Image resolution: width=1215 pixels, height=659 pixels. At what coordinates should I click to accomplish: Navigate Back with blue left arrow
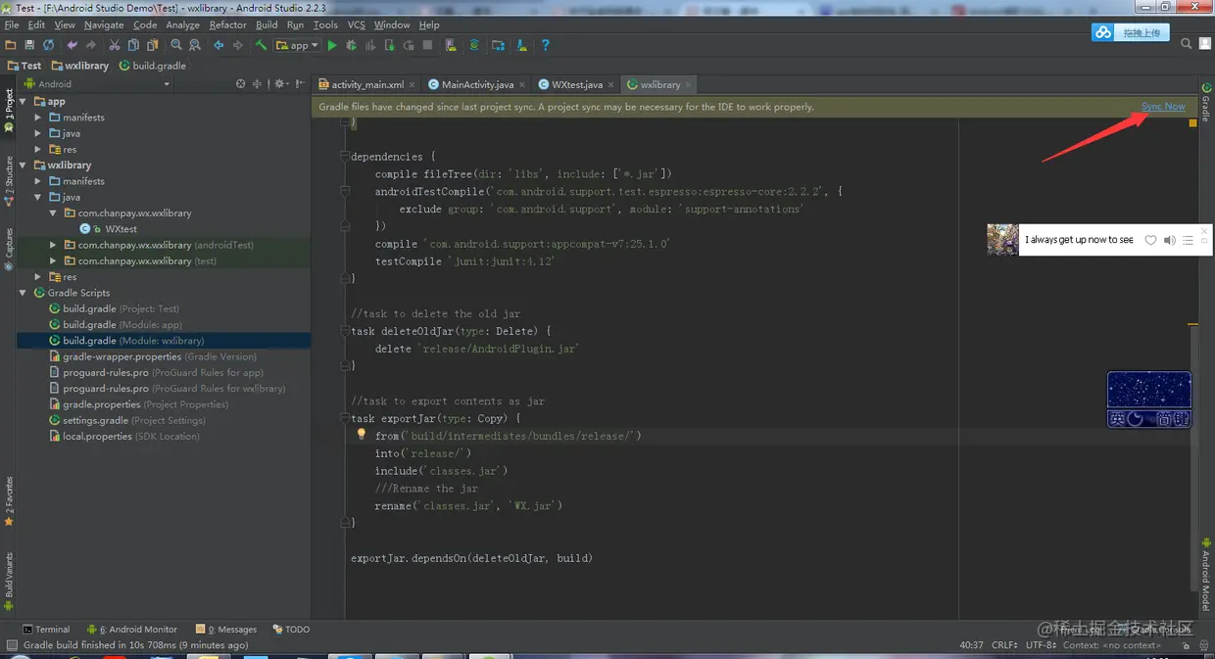pyautogui.click(x=219, y=45)
